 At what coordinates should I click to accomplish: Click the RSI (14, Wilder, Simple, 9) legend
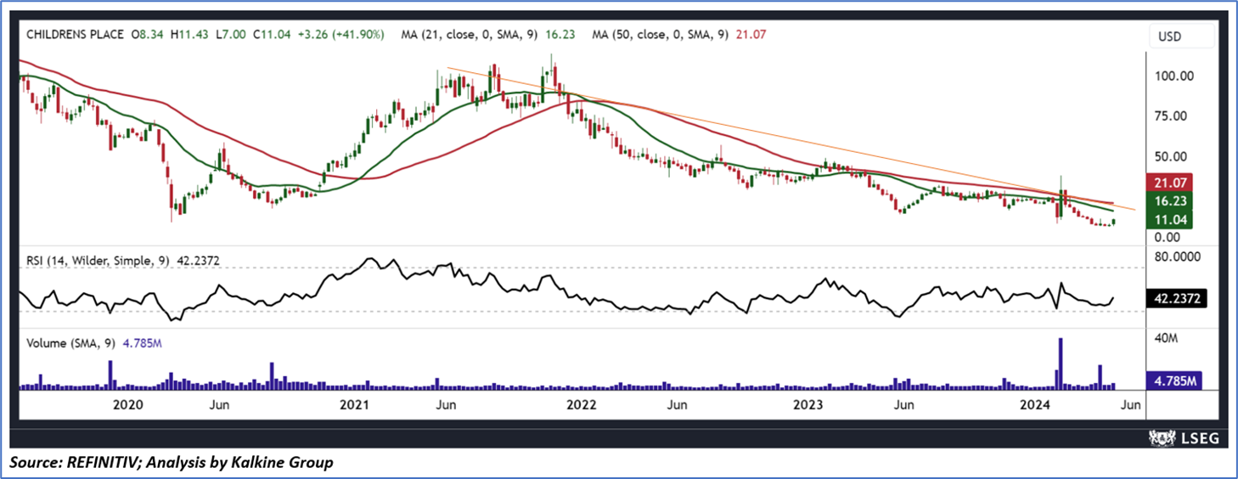tap(98, 261)
